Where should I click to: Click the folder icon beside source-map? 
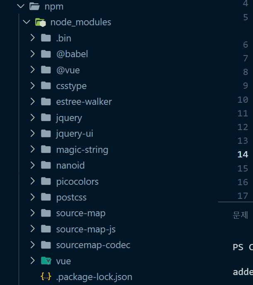tap(46, 213)
